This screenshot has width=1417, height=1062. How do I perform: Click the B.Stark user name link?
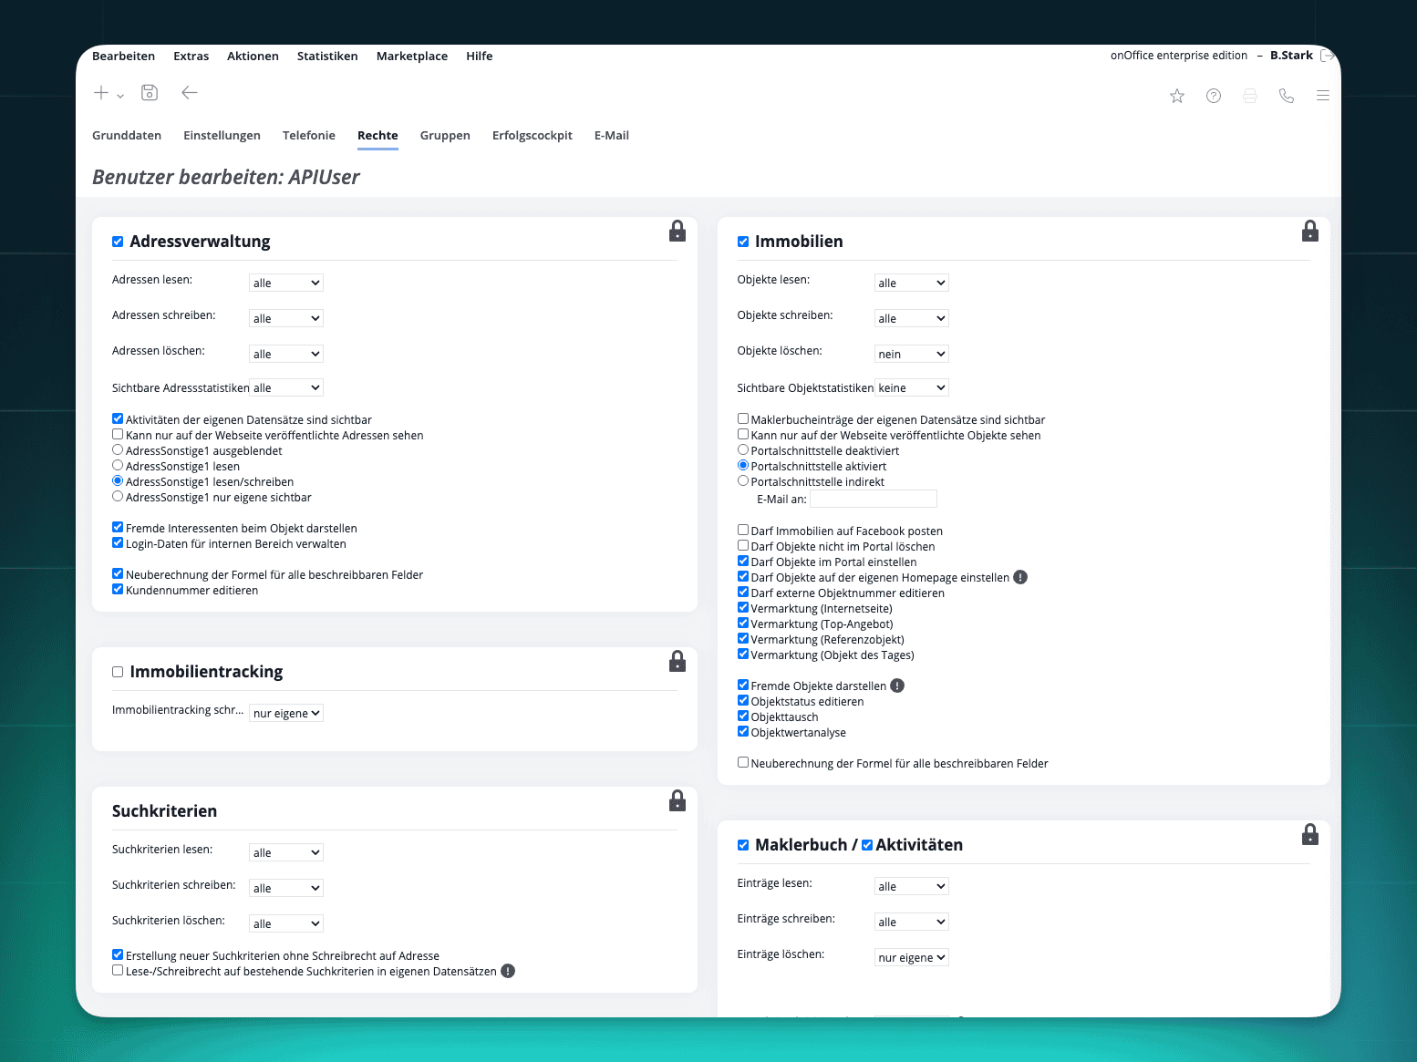click(1291, 56)
